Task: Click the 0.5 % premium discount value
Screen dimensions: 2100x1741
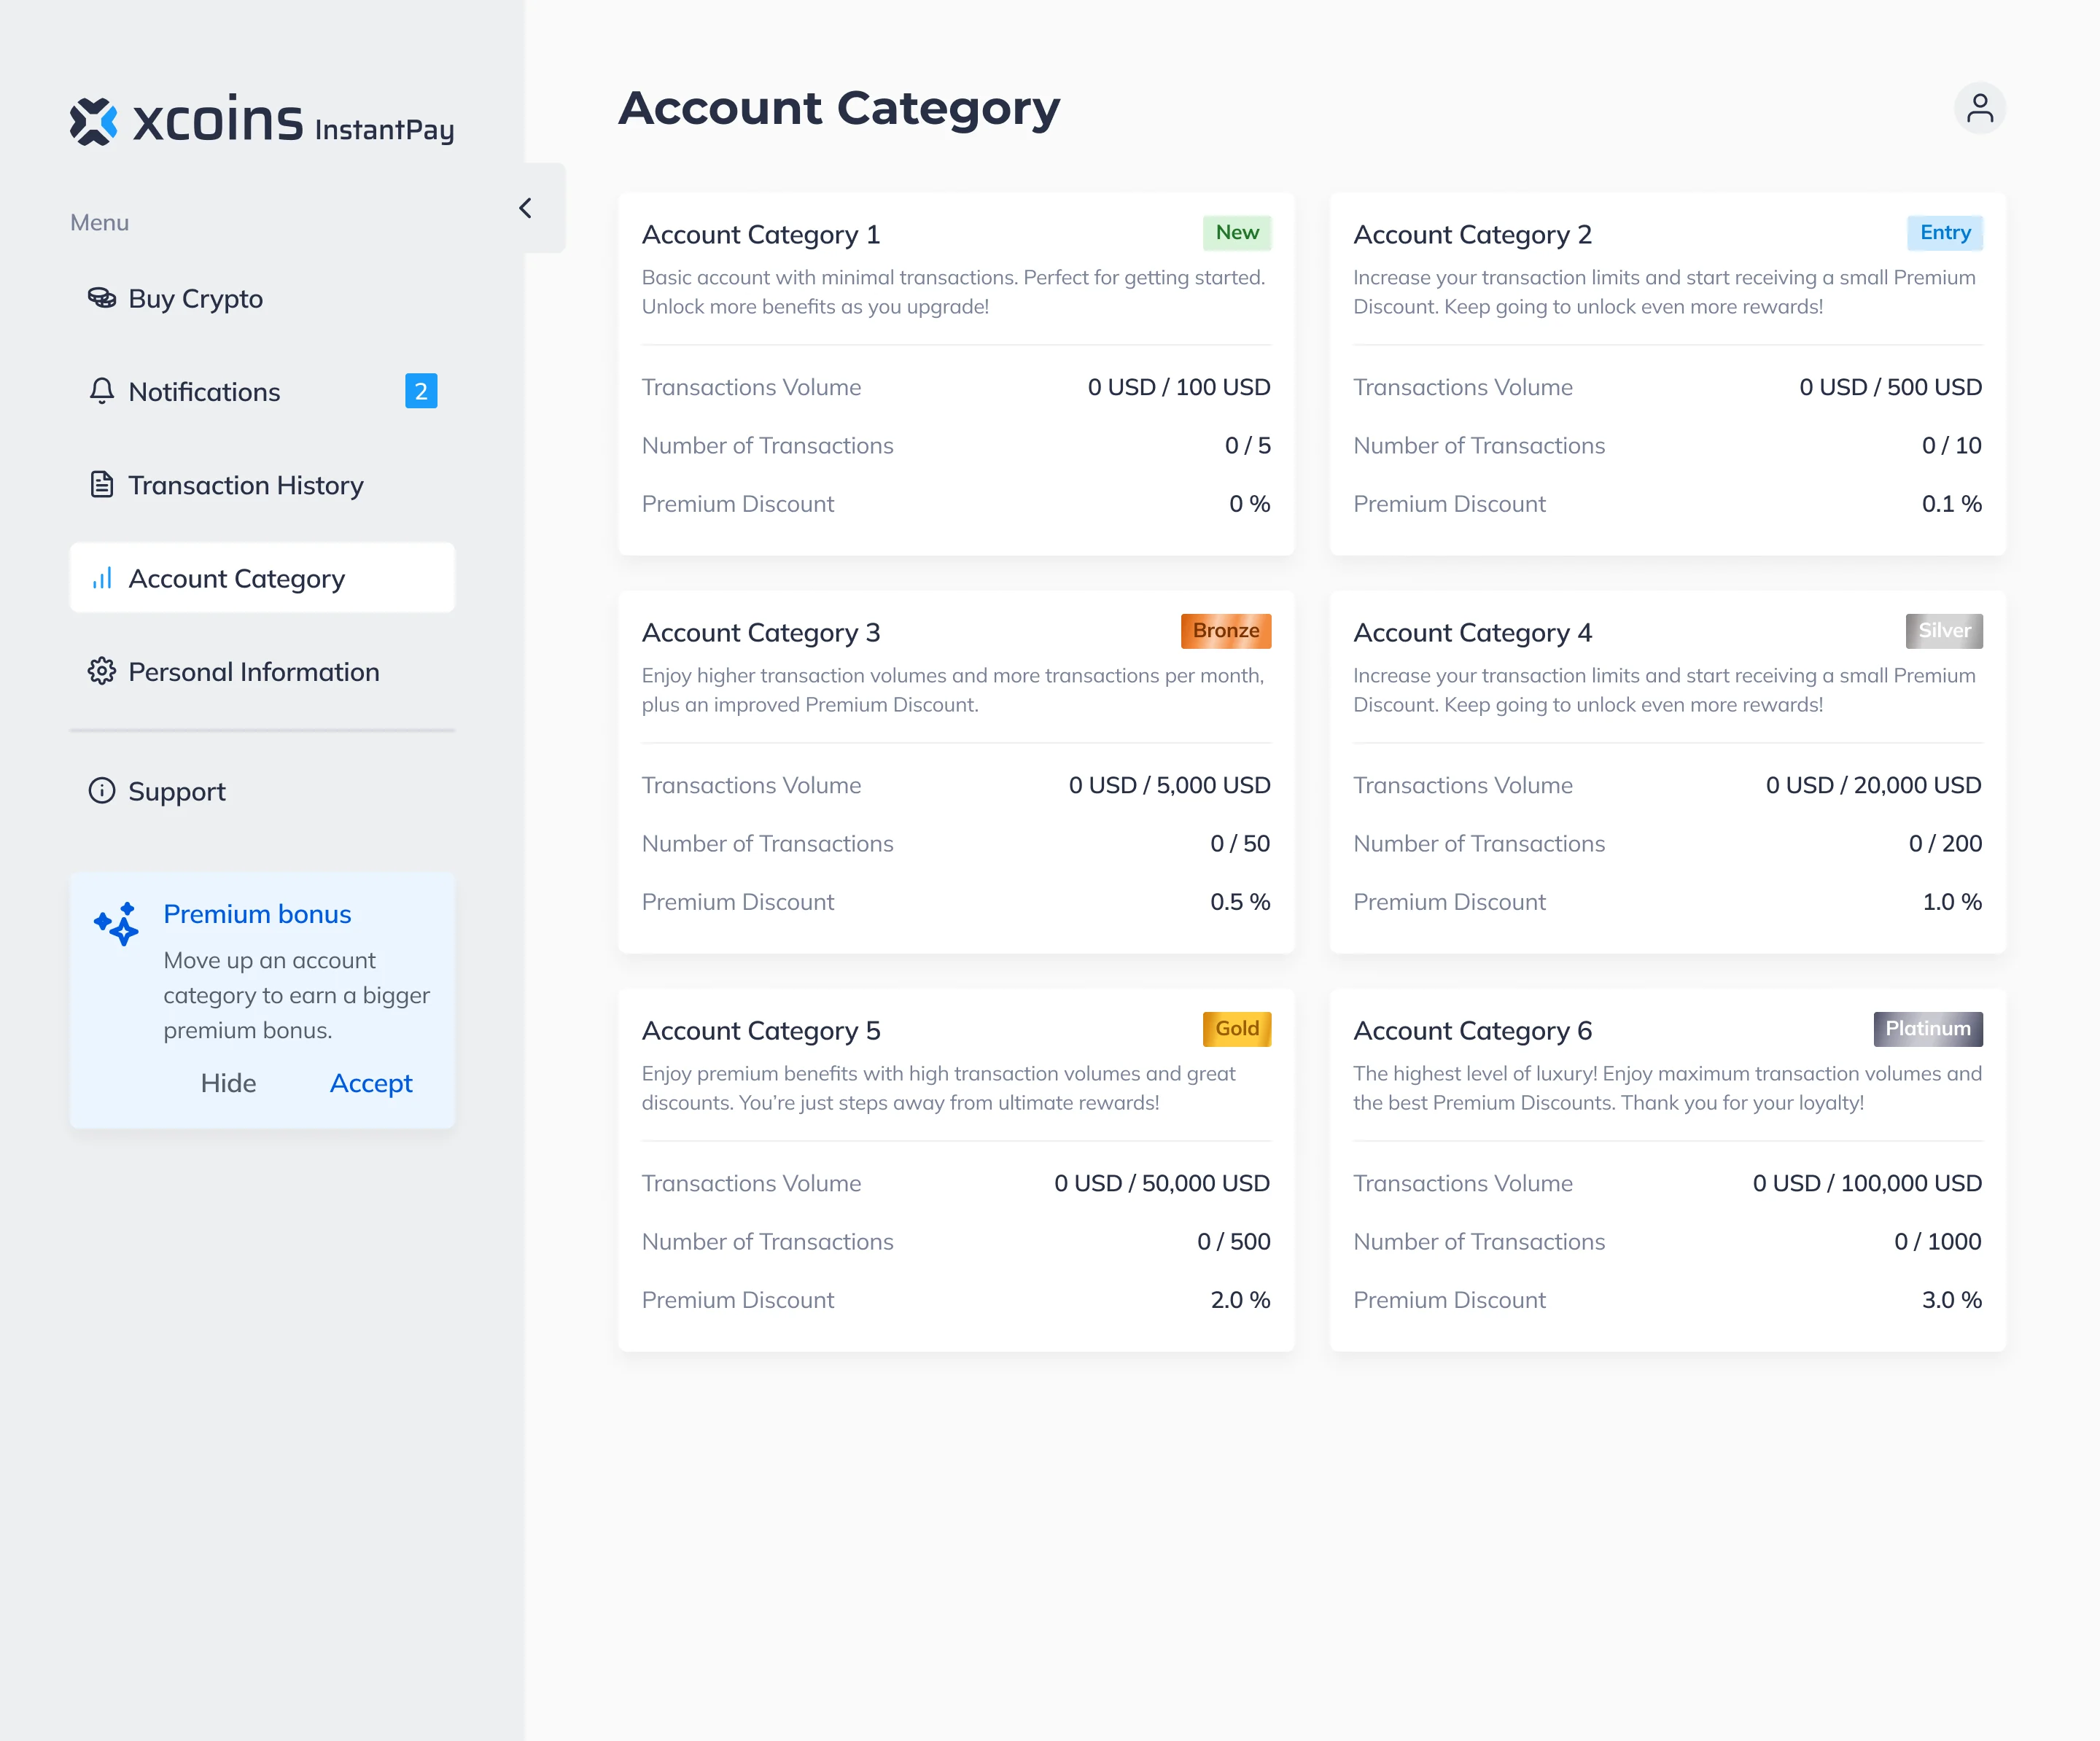Action: point(1240,901)
